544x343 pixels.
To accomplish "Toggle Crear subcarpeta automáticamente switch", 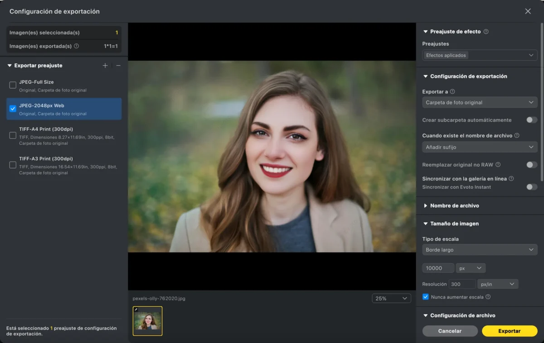I will [x=531, y=120].
